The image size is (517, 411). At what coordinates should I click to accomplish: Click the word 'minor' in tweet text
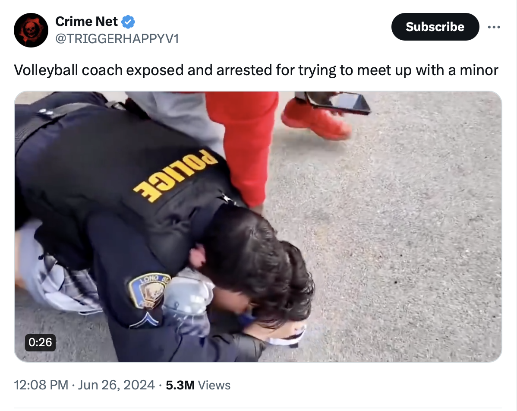point(479,70)
